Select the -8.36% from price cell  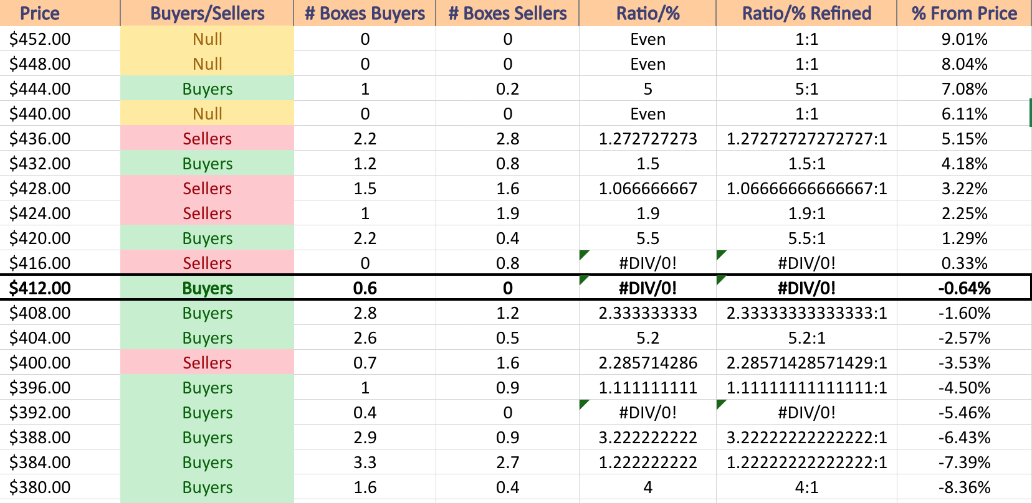click(x=964, y=487)
